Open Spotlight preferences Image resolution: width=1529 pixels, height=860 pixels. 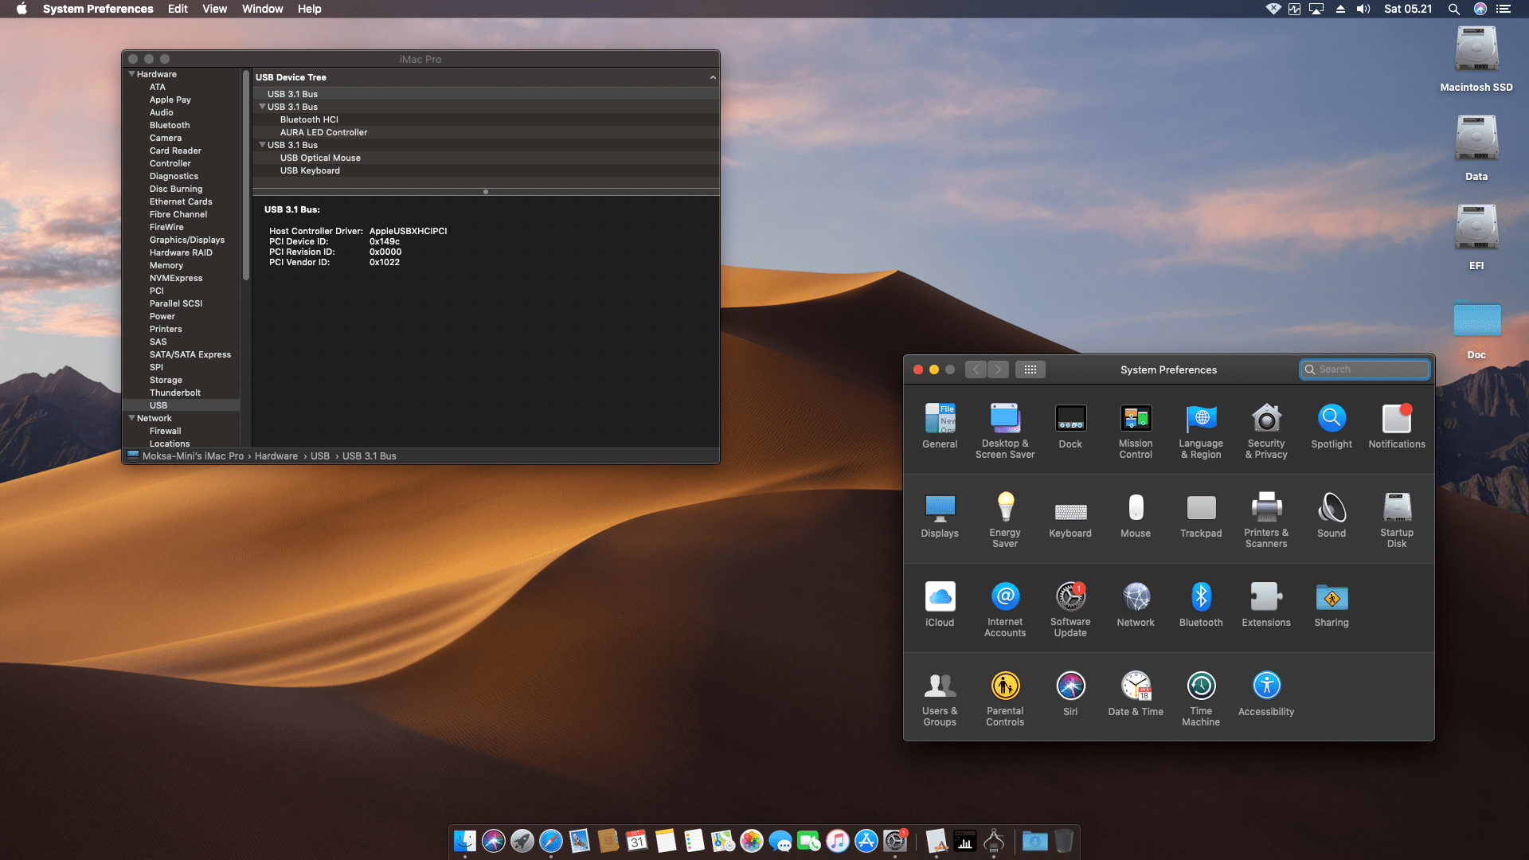(1332, 427)
